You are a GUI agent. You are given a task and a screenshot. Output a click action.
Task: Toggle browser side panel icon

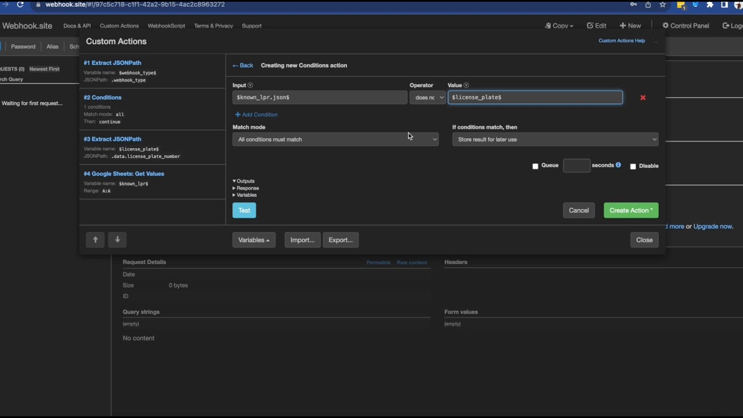coord(724,5)
